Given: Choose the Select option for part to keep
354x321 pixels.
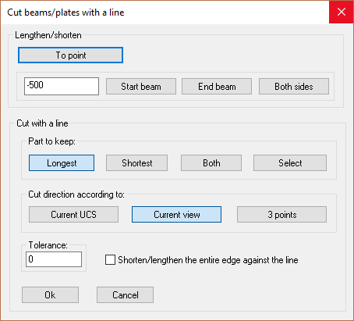Looking at the screenshot, I should click(290, 163).
